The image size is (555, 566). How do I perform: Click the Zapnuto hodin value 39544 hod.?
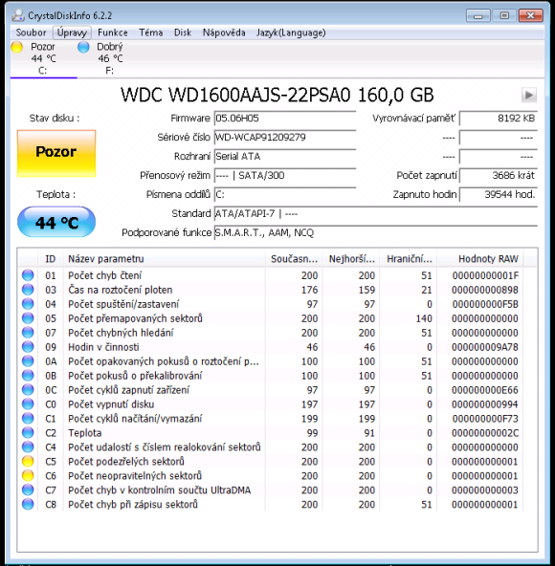pos(499,195)
